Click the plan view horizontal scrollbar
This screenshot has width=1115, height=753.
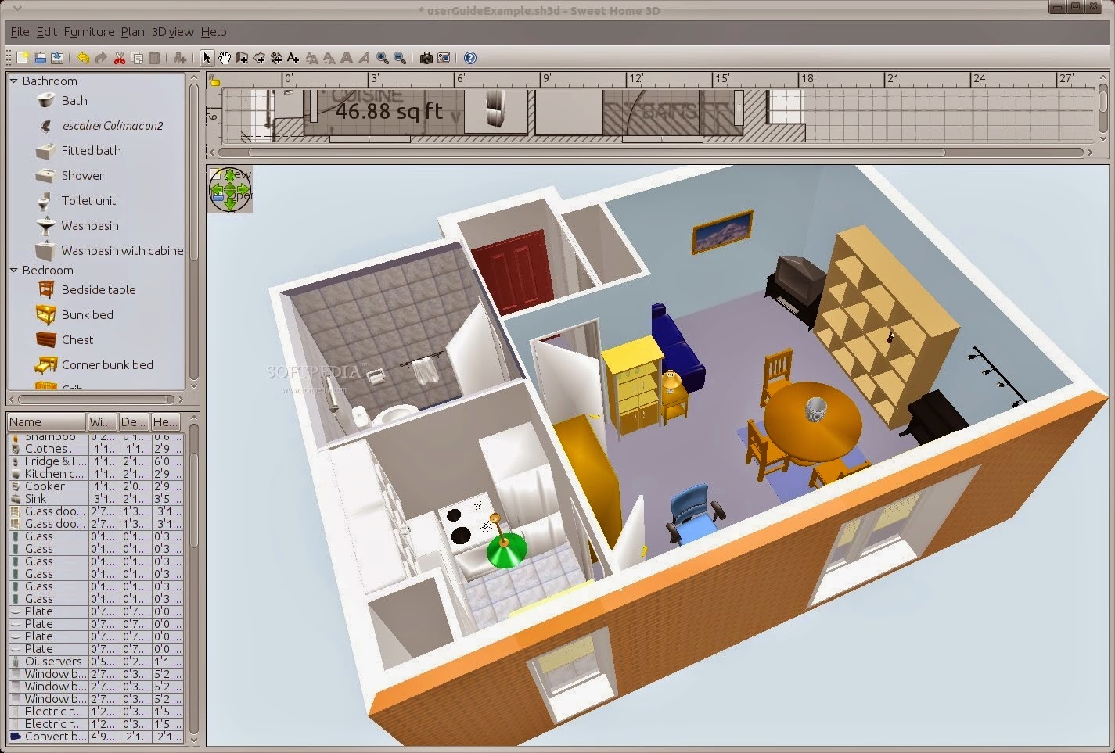tap(597, 152)
